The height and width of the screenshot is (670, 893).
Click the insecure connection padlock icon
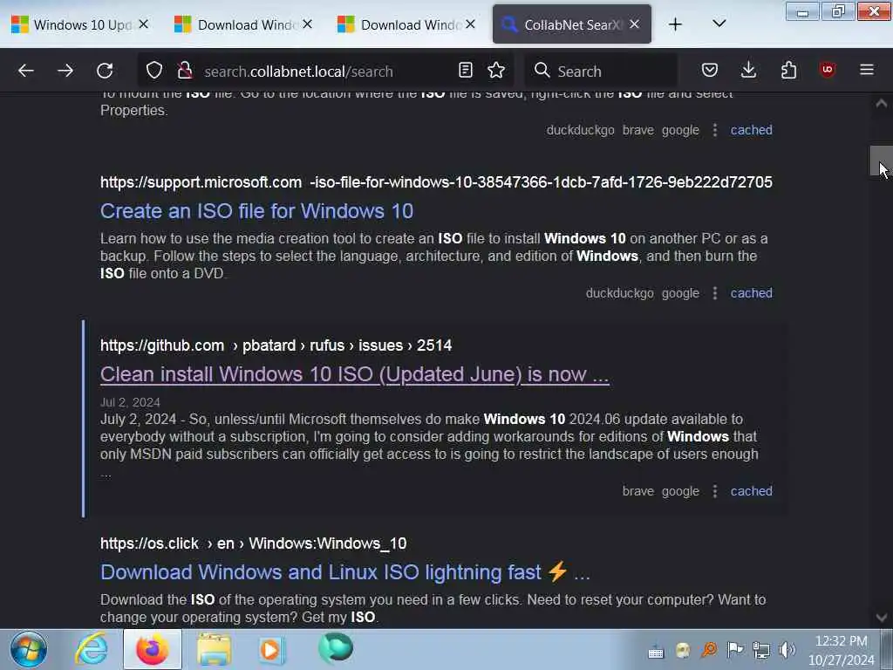[x=185, y=71]
